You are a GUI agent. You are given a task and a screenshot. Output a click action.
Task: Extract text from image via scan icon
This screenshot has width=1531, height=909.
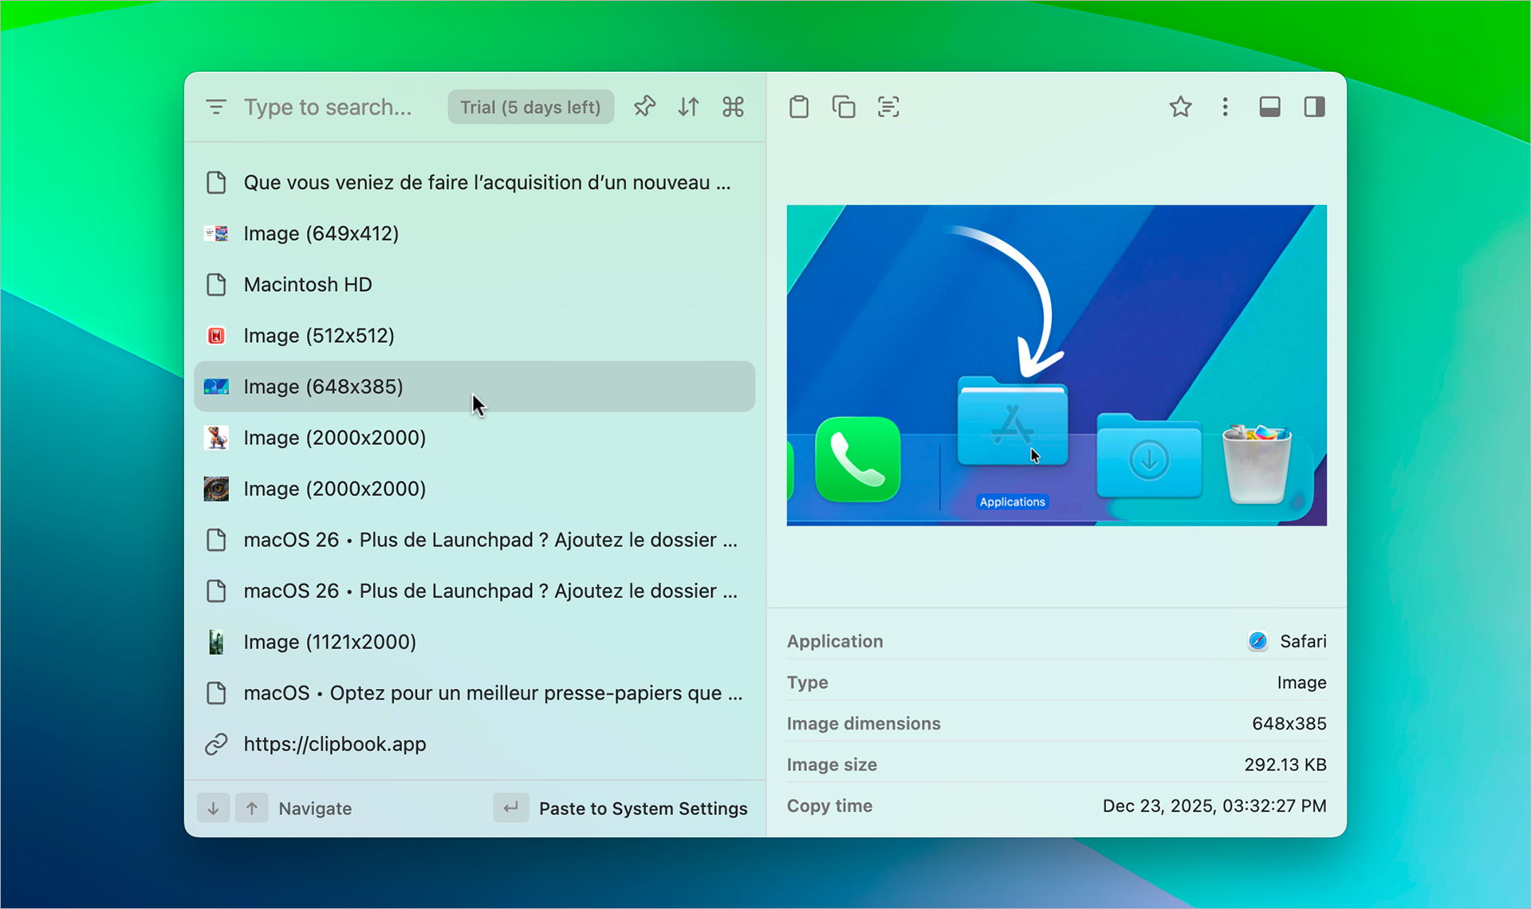888,106
